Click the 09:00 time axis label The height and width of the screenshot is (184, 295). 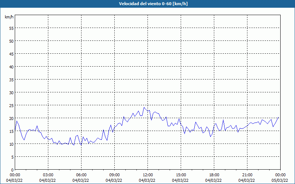[x=114, y=175]
